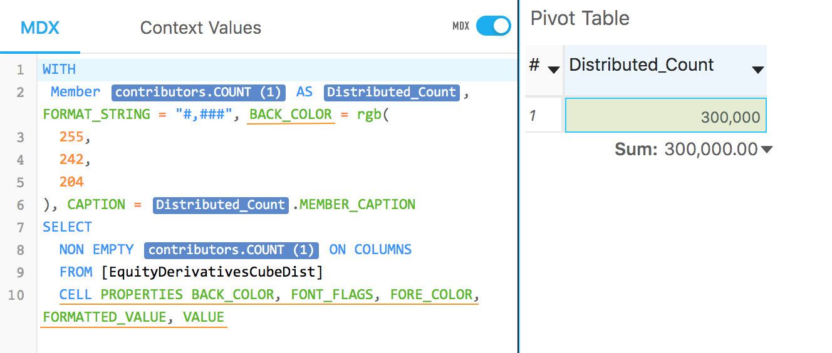This screenshot has height=353, width=832.
Task: Click underlined BACK_COLOR keyword after FORMAT_STRING
Action: tap(291, 115)
